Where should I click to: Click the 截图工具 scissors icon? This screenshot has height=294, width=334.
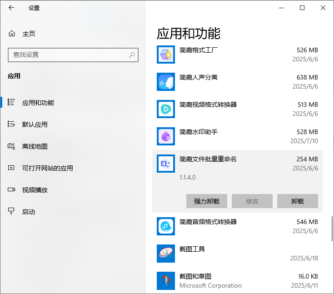tap(166, 254)
